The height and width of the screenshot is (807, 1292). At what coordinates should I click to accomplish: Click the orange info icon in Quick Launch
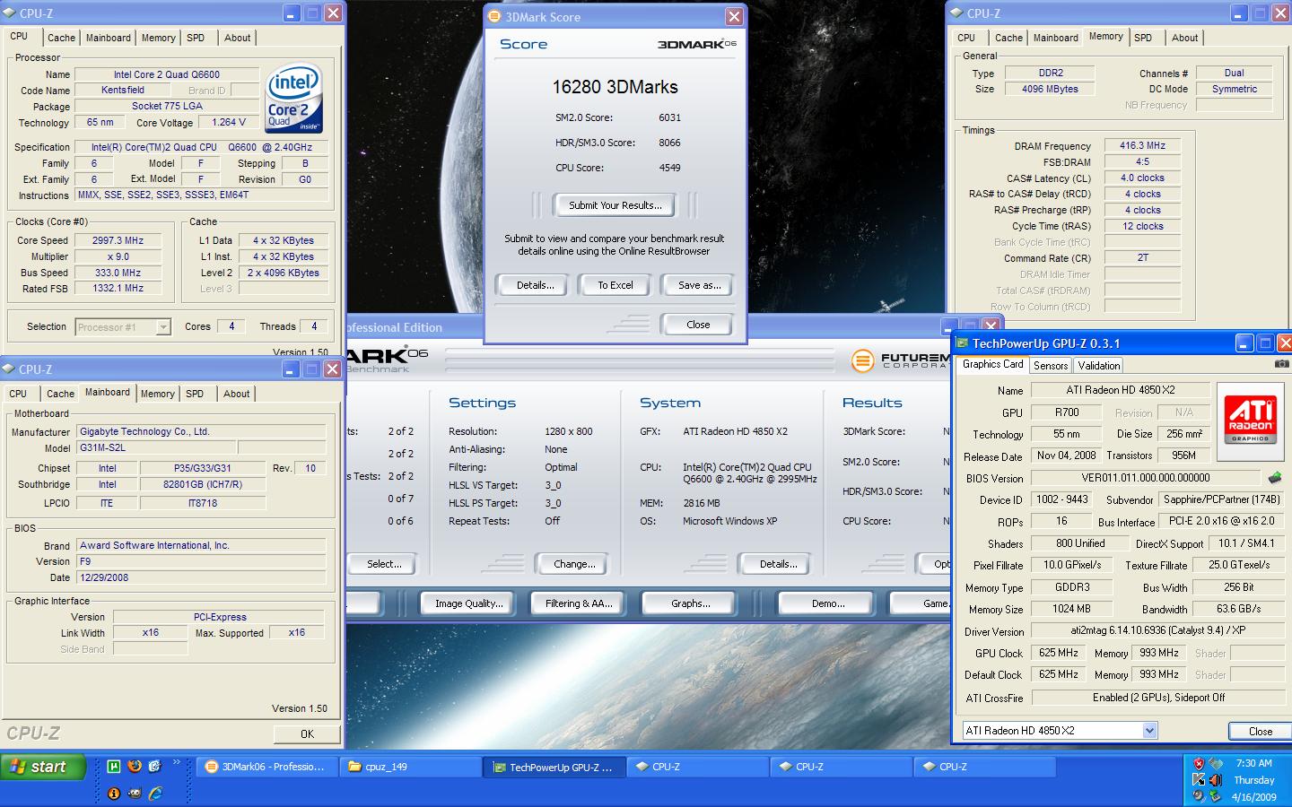(x=114, y=794)
